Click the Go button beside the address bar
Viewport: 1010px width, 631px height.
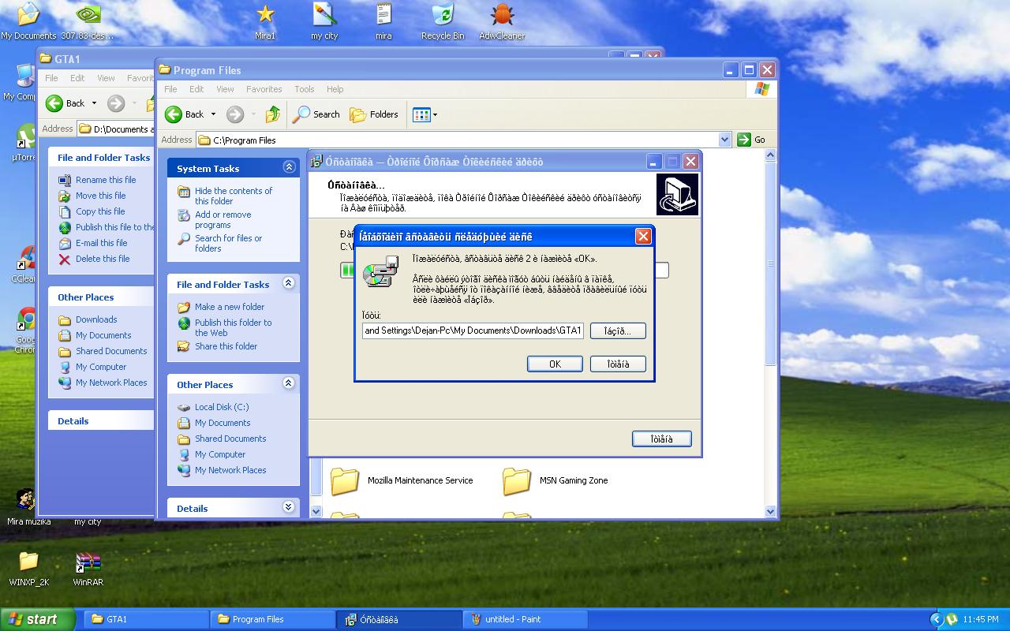coord(751,140)
